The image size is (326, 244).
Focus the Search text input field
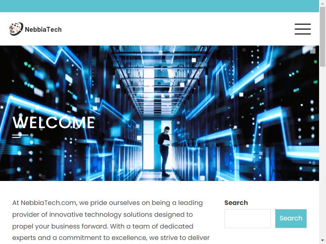(x=248, y=218)
